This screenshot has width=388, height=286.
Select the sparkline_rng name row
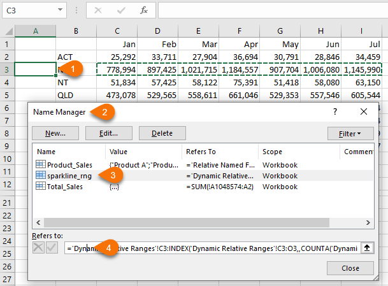pyautogui.click(x=203, y=176)
